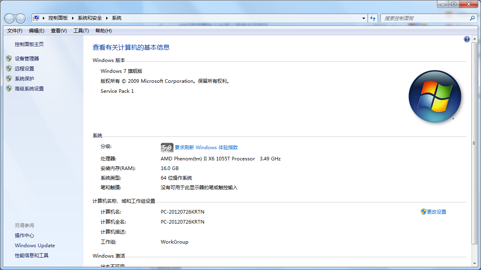This screenshot has width=481, height=270.
Task: Open the 编辑(E) menu
Action: click(x=36, y=31)
